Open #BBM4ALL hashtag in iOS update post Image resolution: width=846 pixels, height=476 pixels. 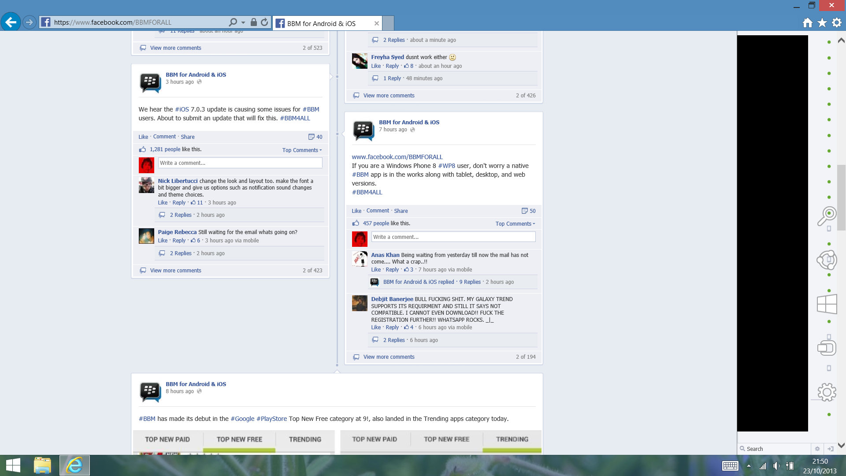tap(295, 118)
